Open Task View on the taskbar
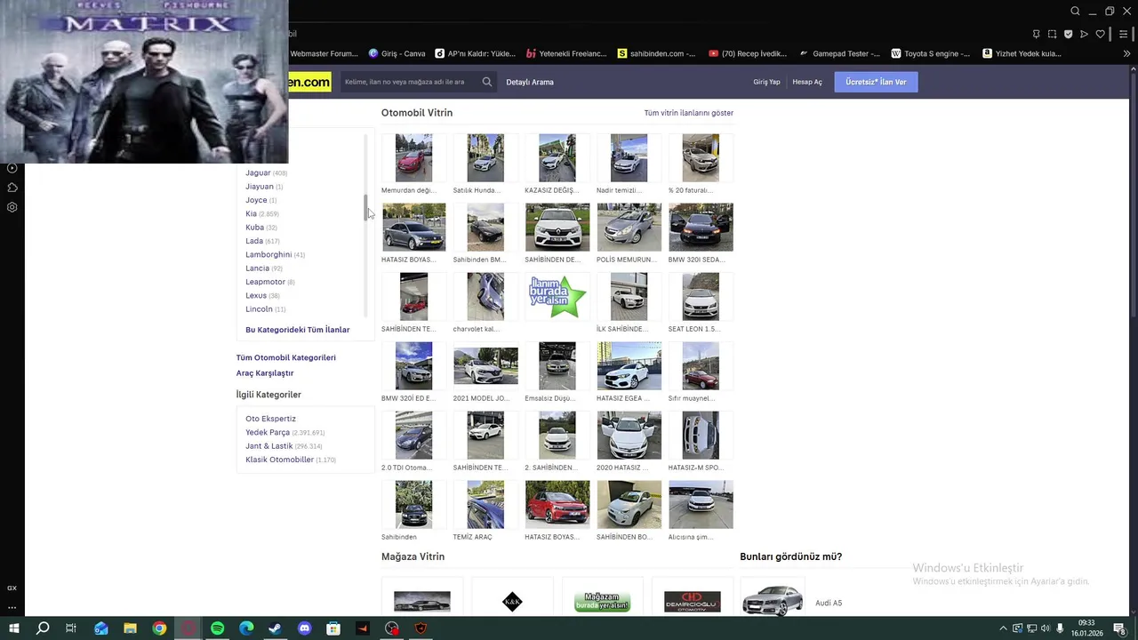This screenshot has height=640, width=1138. pyautogui.click(x=71, y=628)
